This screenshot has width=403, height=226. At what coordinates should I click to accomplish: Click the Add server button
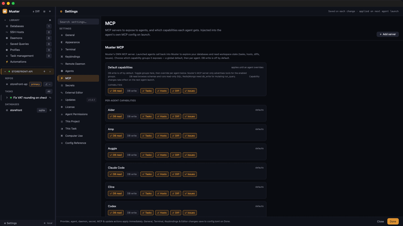pos(388,34)
